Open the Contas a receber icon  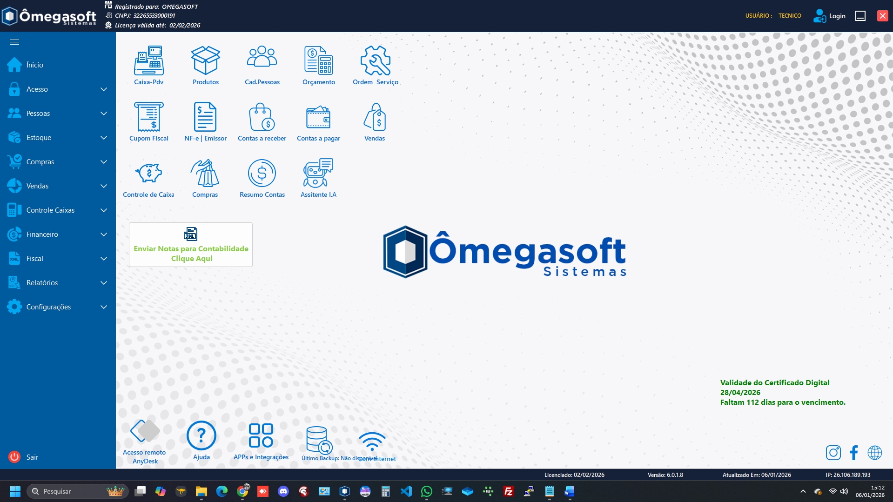tap(262, 117)
